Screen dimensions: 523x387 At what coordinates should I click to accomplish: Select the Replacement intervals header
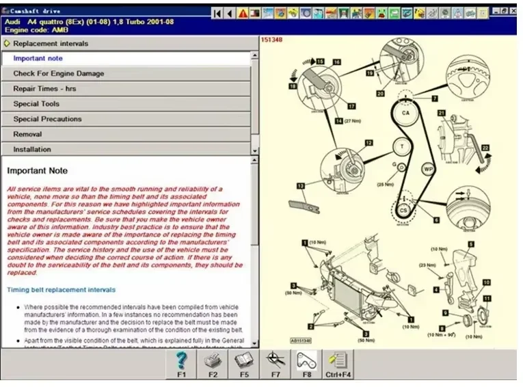pos(129,43)
